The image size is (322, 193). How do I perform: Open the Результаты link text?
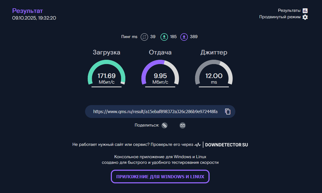coord(289,11)
